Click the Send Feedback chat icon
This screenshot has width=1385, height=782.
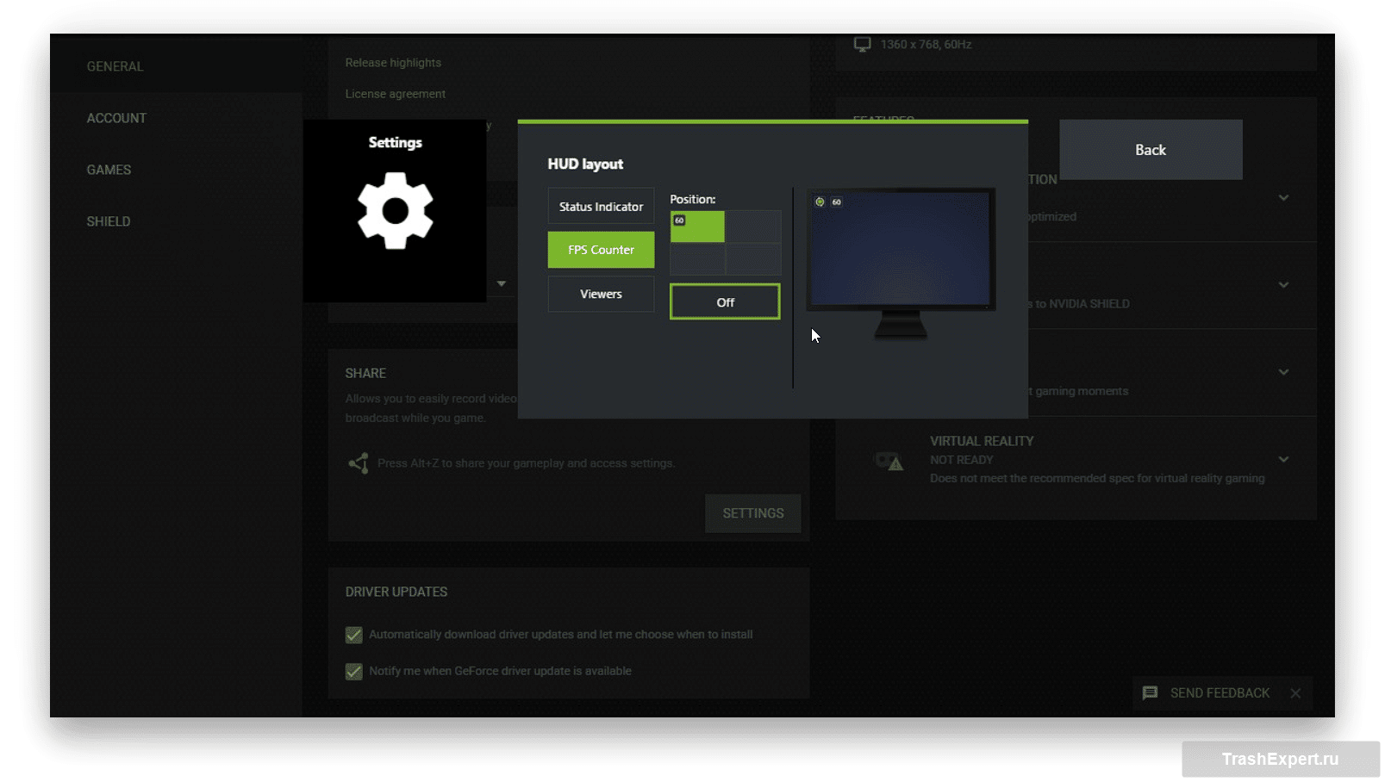(x=1150, y=693)
